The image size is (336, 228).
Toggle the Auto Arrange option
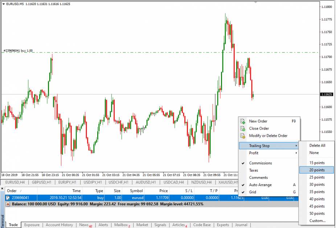pyautogui.click(x=269, y=185)
